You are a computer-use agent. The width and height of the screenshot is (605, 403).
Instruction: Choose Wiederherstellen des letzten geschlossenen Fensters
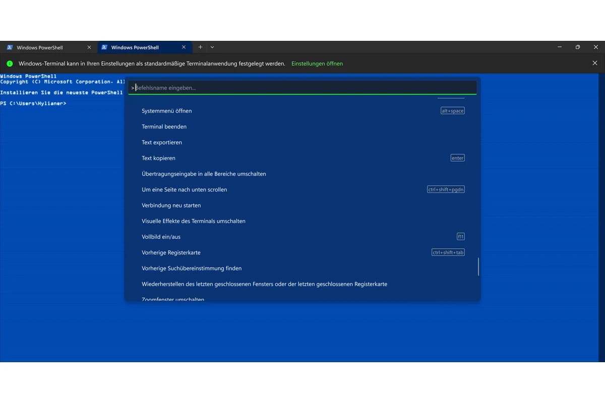(x=302, y=284)
